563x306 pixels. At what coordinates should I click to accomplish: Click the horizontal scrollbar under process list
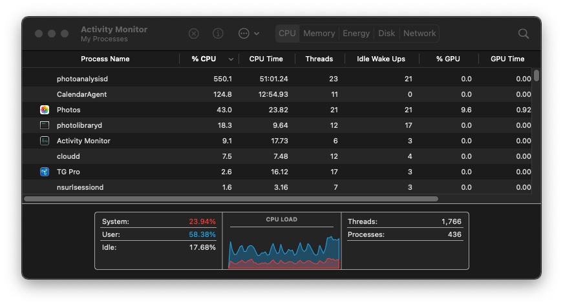coord(231,199)
